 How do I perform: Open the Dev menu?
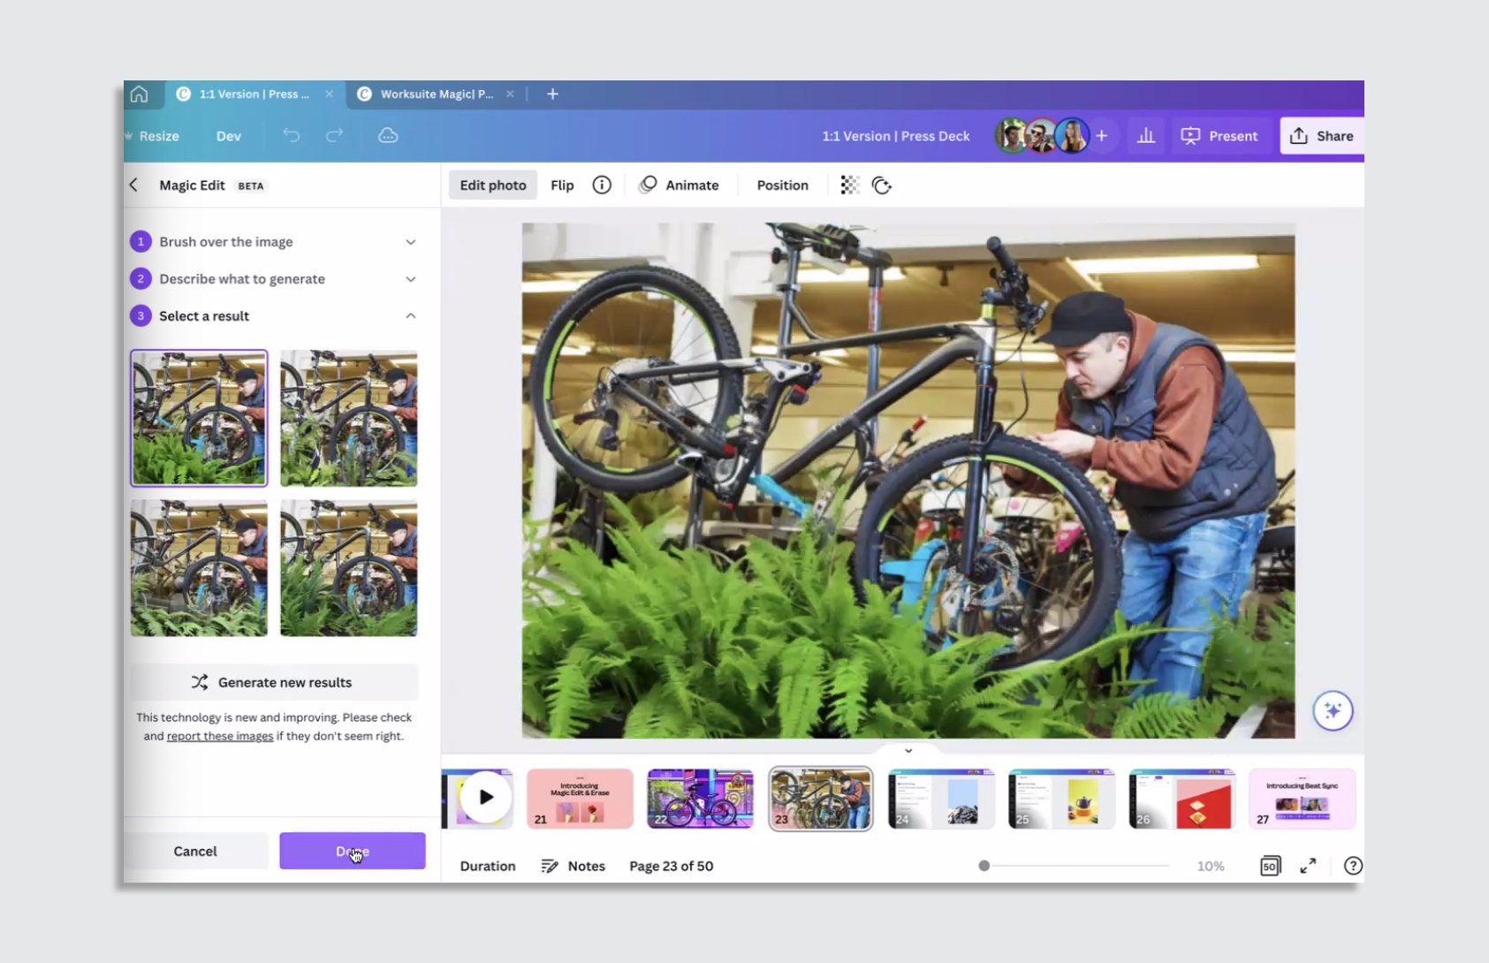(x=228, y=136)
